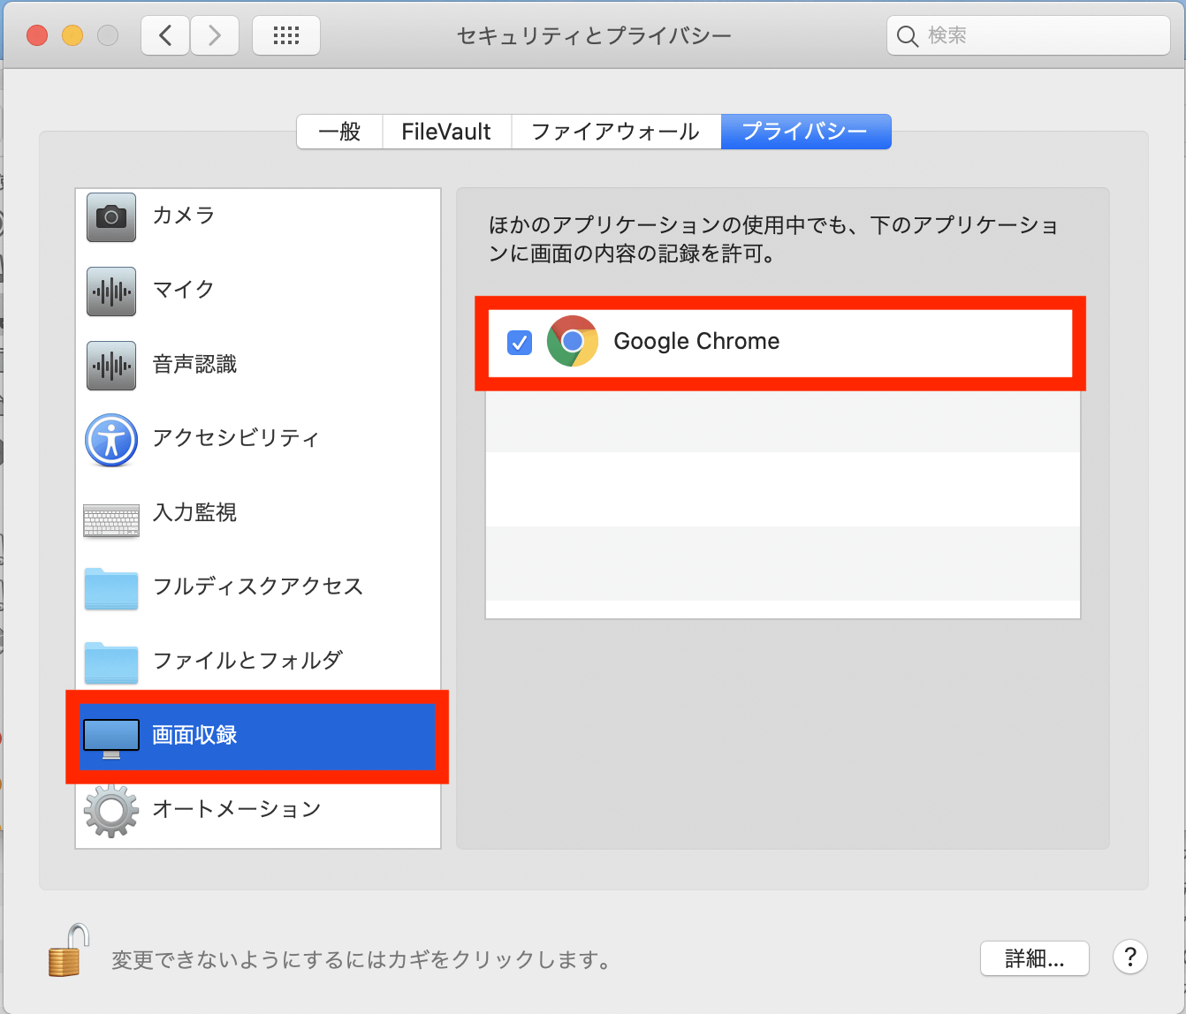1186x1014 pixels.
Task: Open the ファイアウォール tab
Action: coord(616,132)
